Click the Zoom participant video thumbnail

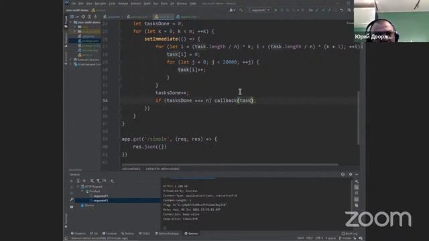click(391, 21)
